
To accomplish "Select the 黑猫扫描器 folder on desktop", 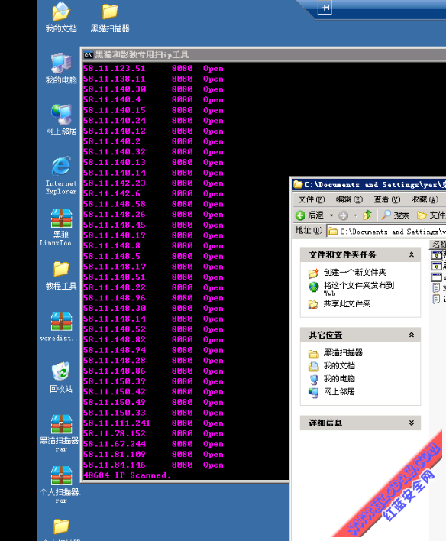I will click(110, 18).
